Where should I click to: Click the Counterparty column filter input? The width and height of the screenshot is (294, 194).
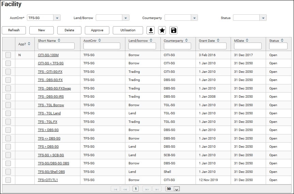(x=177, y=46)
